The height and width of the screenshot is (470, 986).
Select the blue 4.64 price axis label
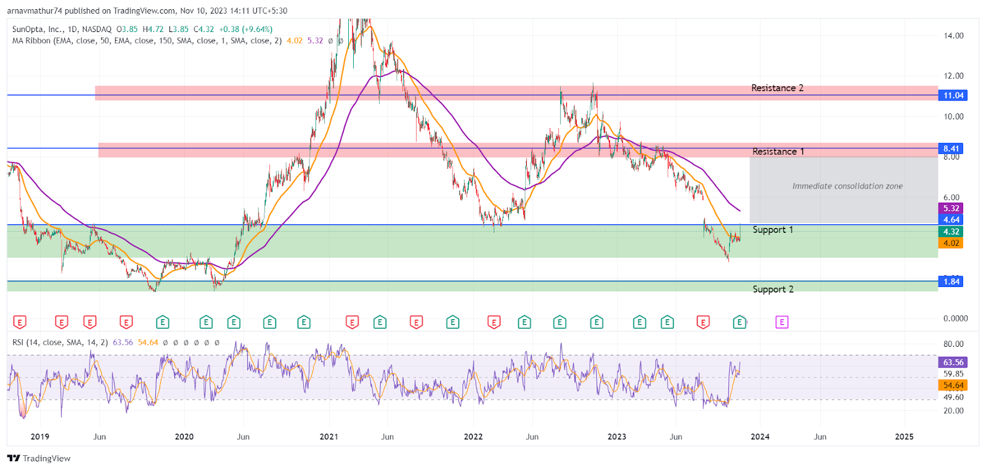[951, 220]
